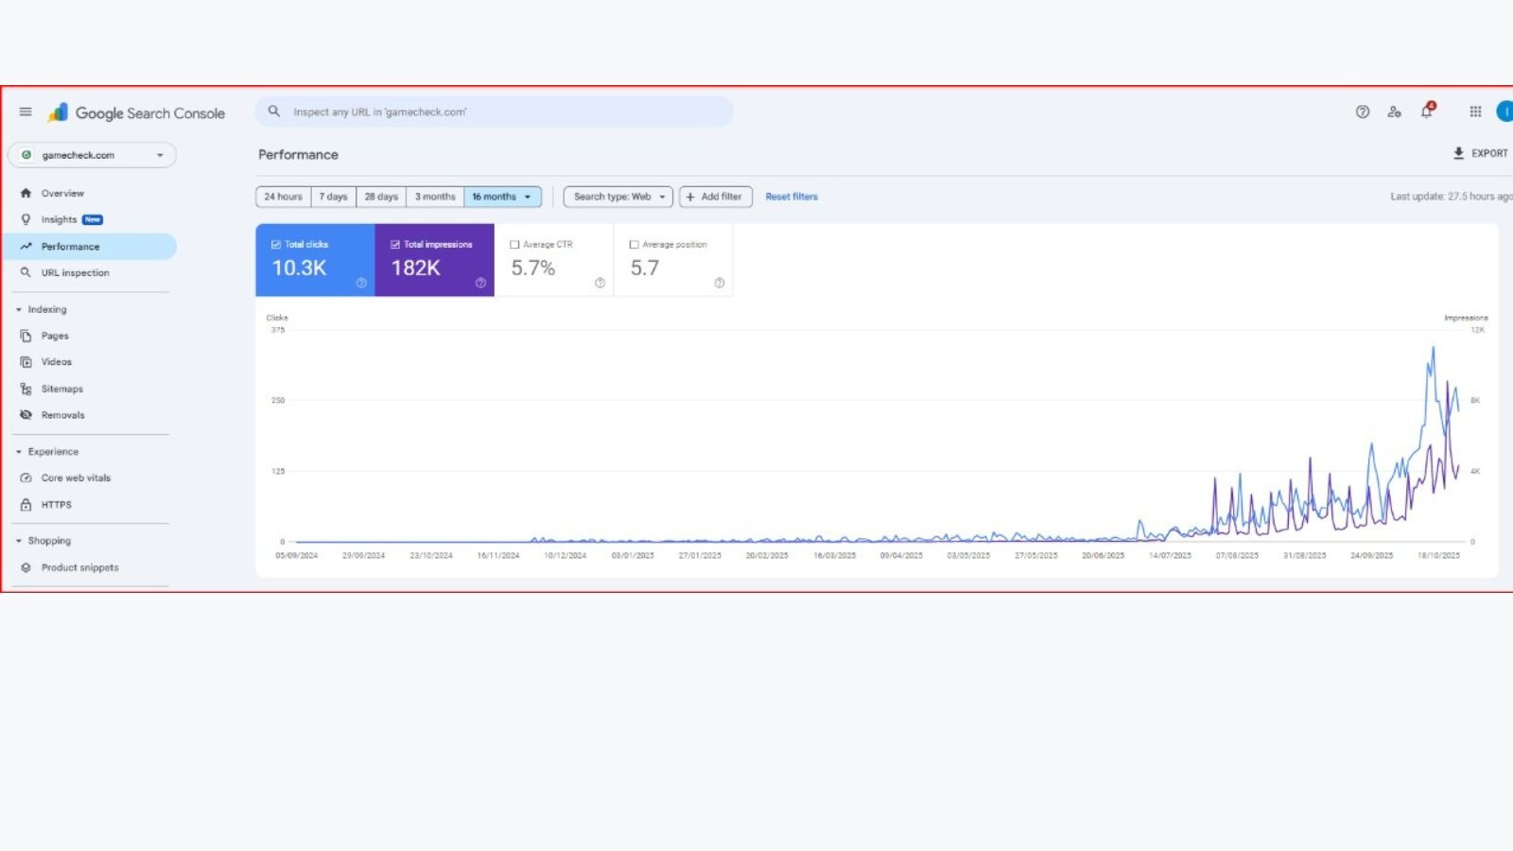
Task: Click the 14/07/2025 axis date label
Action: pos(1170,555)
